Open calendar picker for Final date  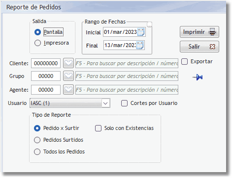[x=140, y=45]
